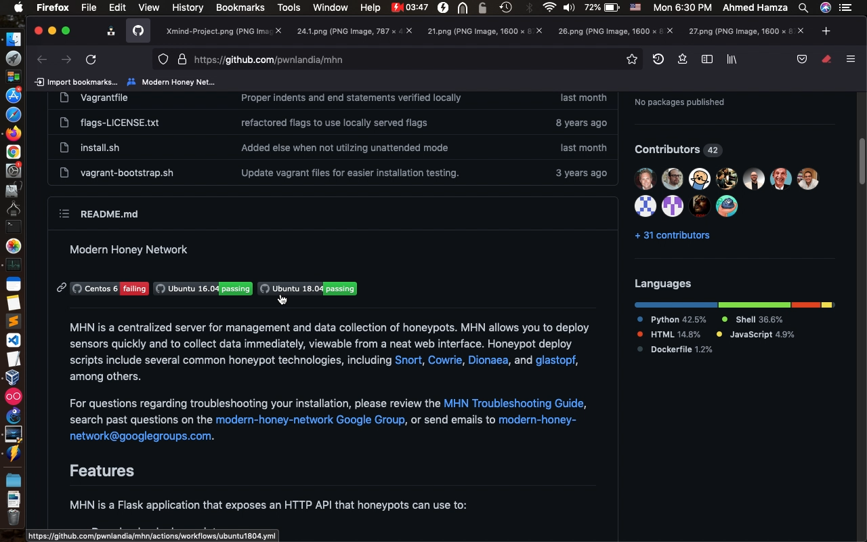Click the anchor link icon before badges
This screenshot has height=542, width=867.
[62, 288]
